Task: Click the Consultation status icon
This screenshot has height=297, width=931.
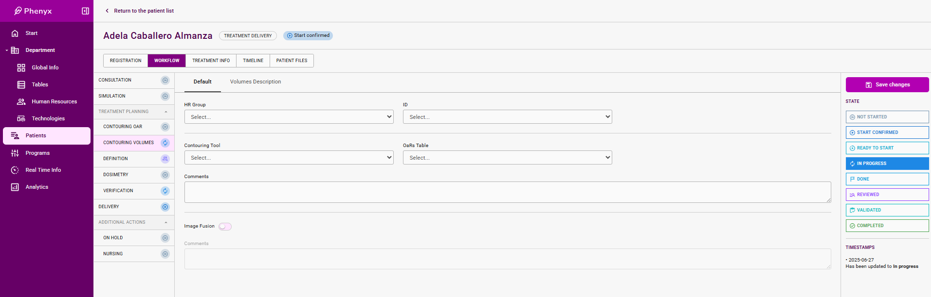Action: [x=165, y=81]
